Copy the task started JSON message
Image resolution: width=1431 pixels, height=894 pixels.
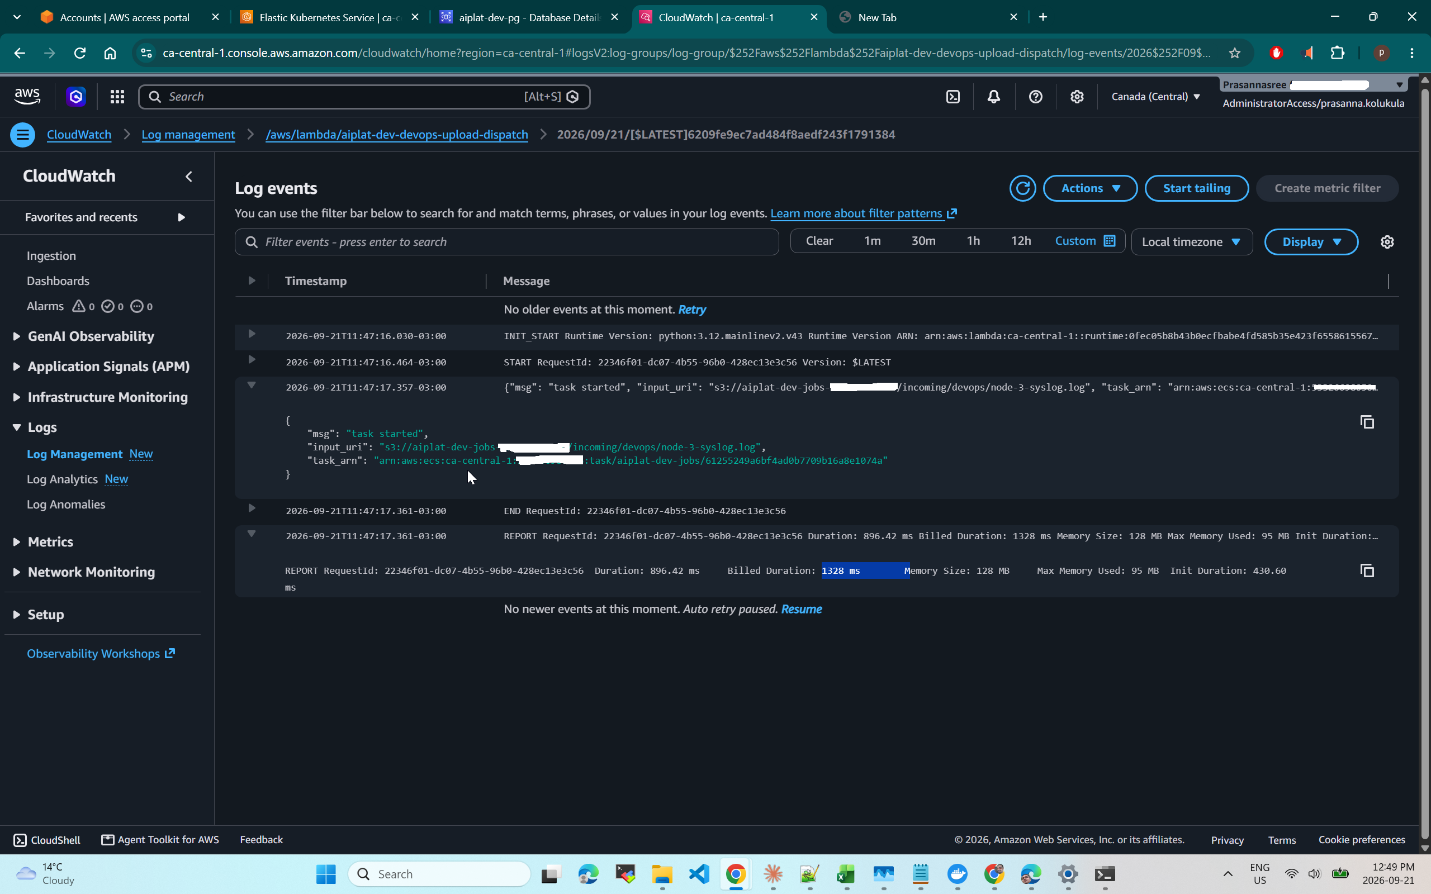tap(1367, 422)
